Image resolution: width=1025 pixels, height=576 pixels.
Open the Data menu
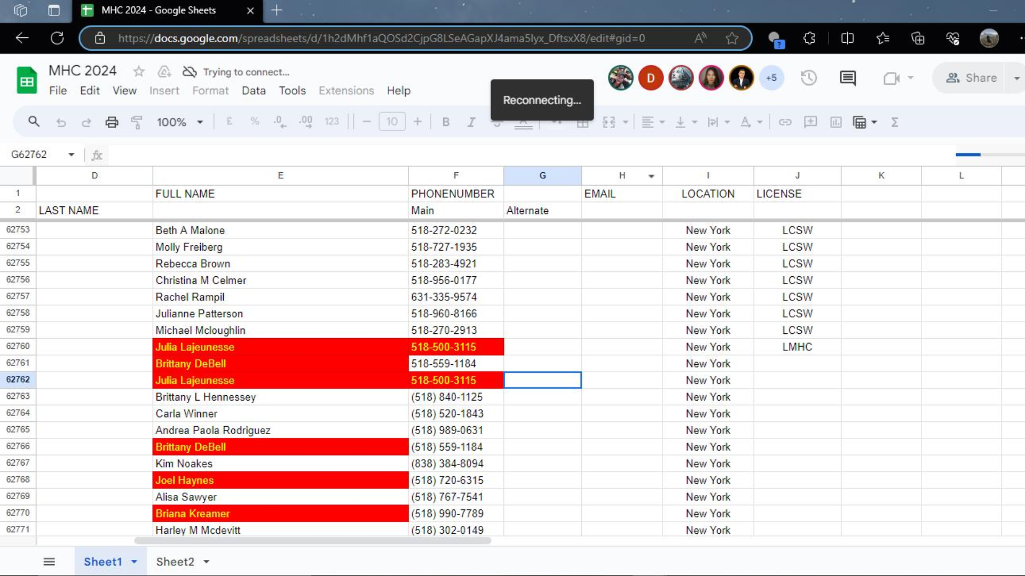[254, 91]
